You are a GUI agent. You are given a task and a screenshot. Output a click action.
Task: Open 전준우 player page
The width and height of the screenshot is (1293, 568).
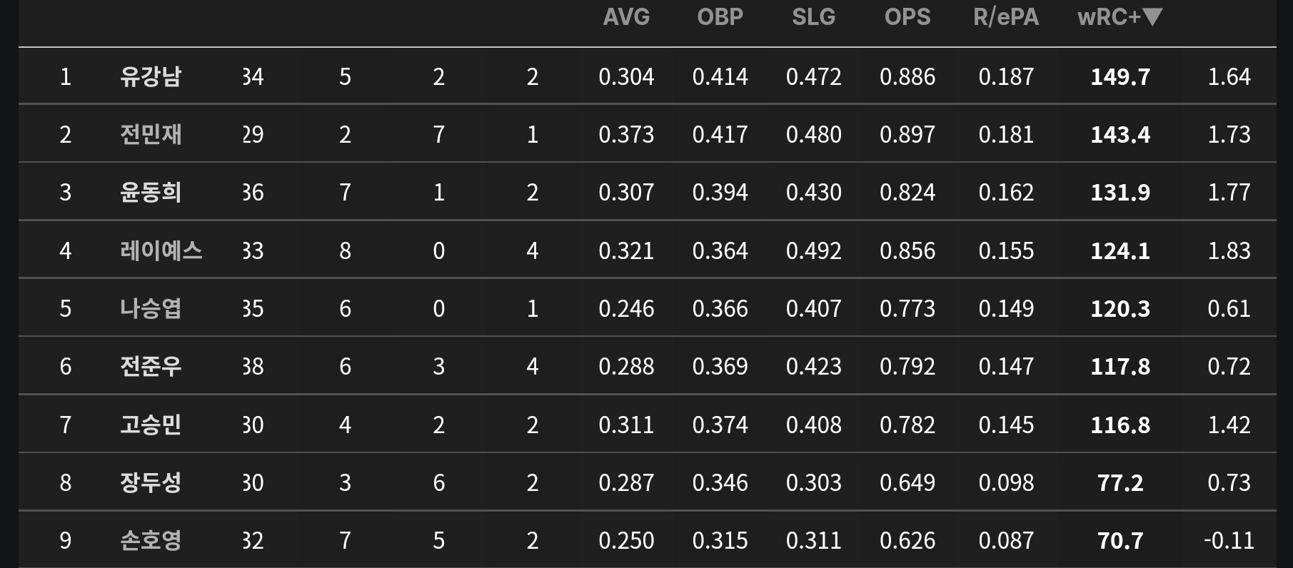(x=151, y=366)
